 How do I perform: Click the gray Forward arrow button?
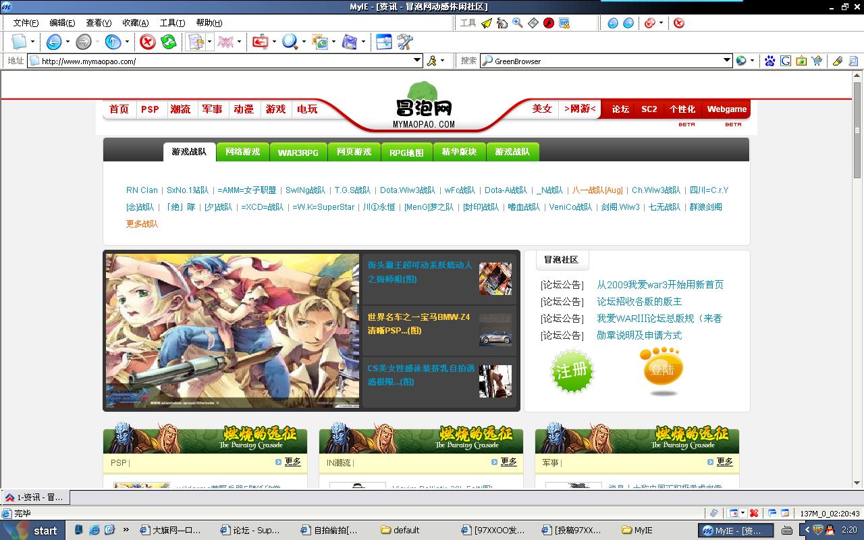coord(83,42)
